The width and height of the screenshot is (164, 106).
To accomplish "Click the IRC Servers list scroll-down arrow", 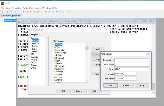I will pyautogui.click(x=87, y=81).
